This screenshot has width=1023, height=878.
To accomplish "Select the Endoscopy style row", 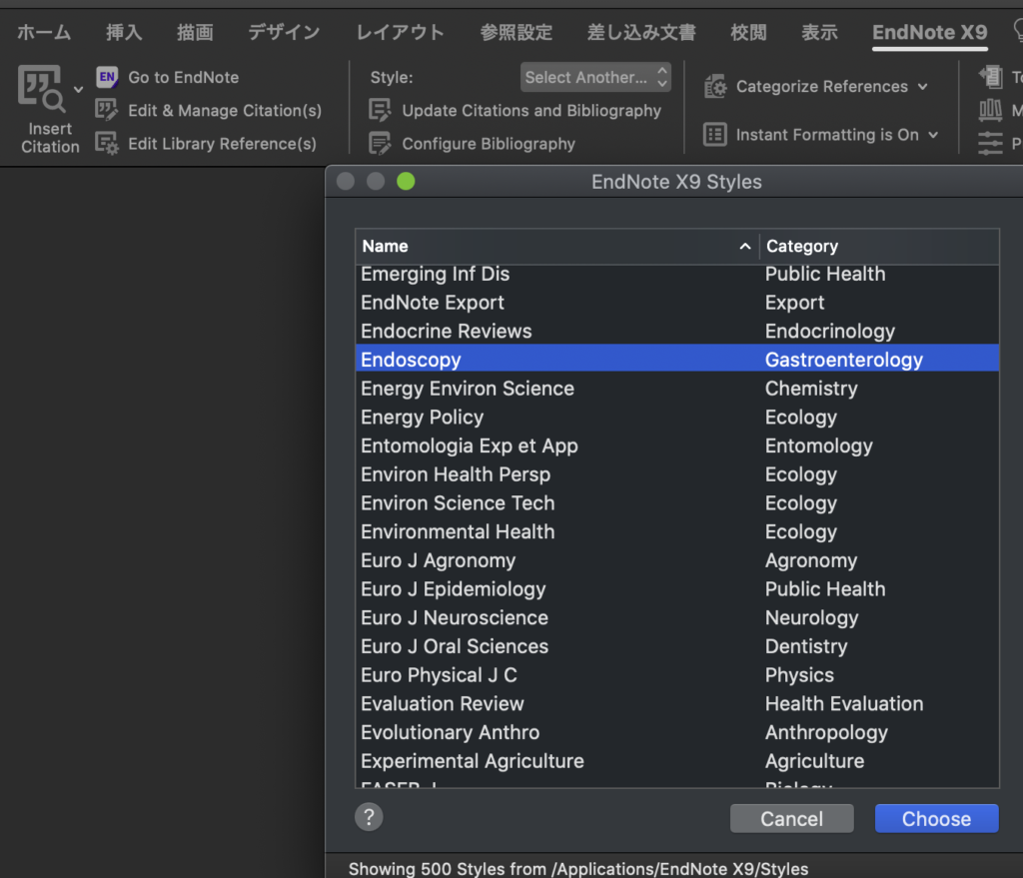I will pos(677,360).
